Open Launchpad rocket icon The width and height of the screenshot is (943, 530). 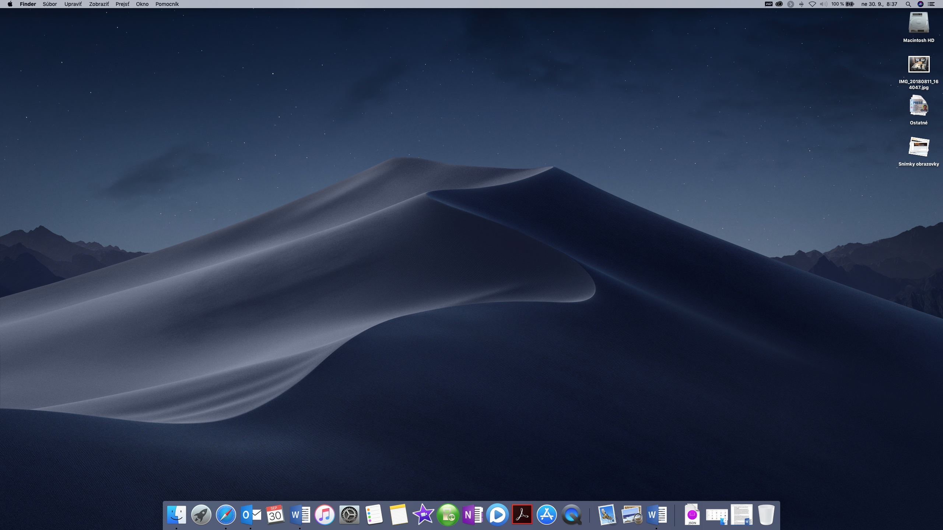point(201,515)
